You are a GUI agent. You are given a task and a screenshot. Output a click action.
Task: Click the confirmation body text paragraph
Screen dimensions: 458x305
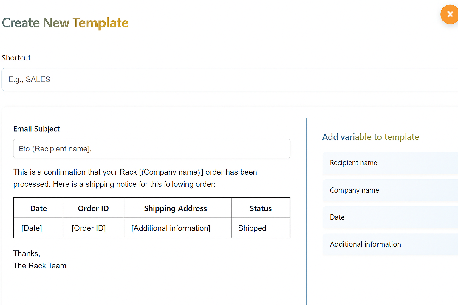pyautogui.click(x=135, y=178)
